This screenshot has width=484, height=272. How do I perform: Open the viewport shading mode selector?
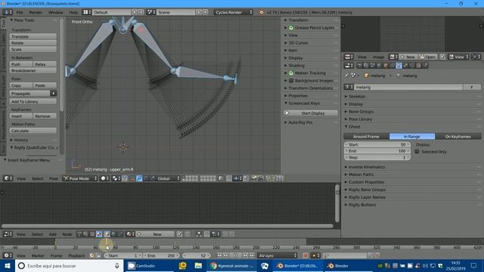point(104,178)
